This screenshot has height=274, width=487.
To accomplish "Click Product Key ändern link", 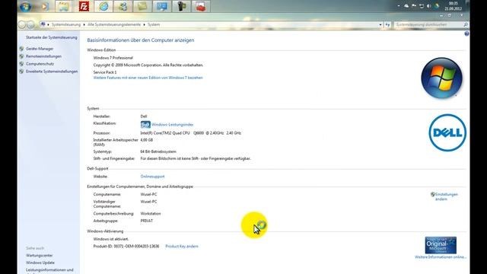I will pyautogui.click(x=182, y=247).
